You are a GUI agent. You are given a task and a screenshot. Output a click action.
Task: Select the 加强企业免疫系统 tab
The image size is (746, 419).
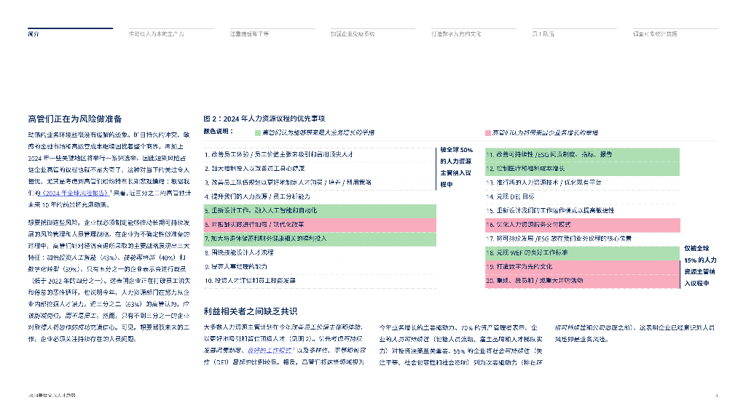click(x=353, y=34)
